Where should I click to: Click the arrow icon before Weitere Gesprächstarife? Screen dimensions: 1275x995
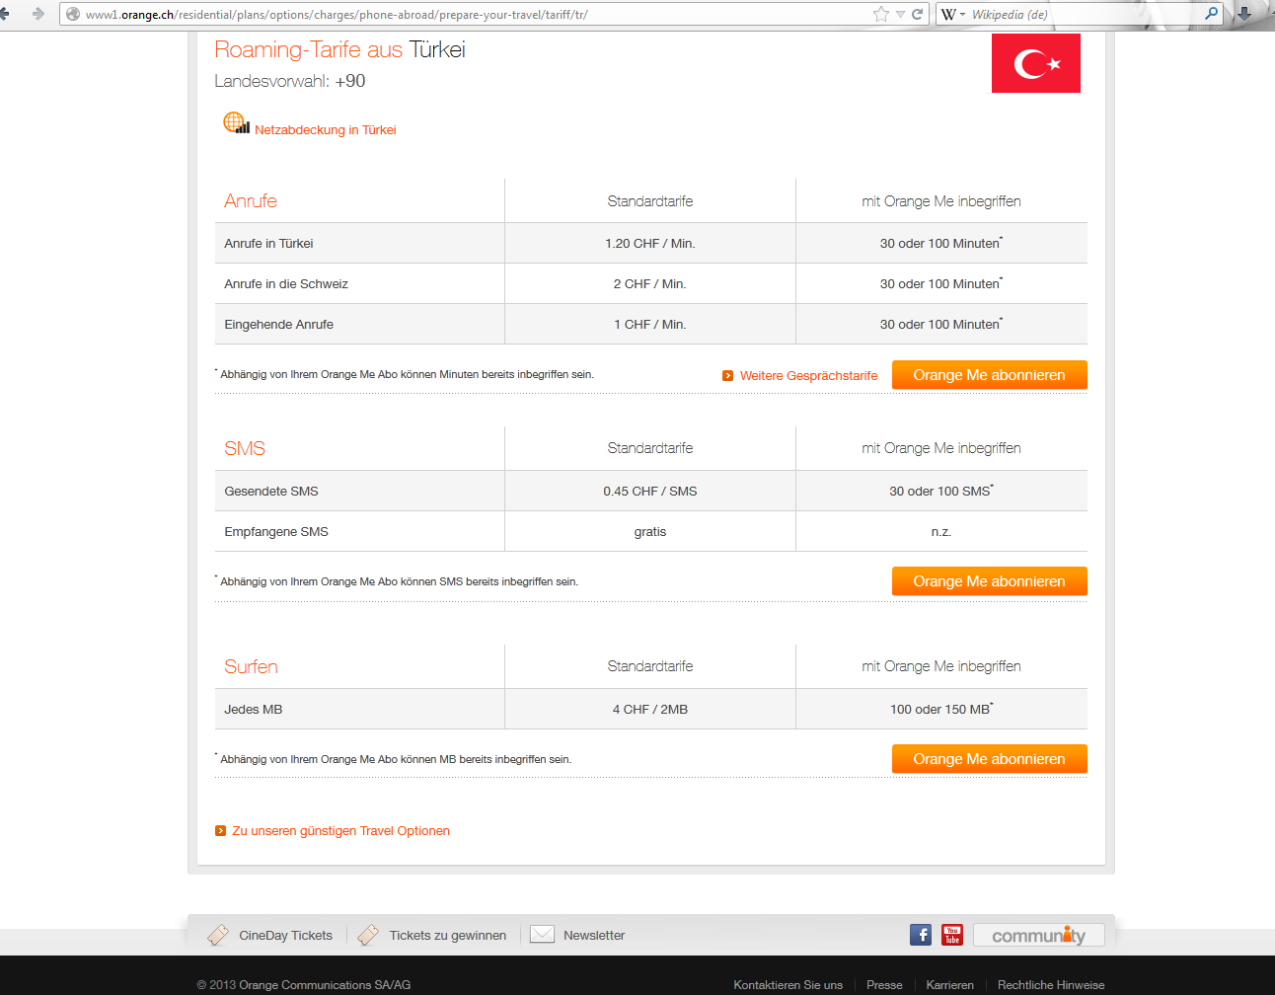727,375
